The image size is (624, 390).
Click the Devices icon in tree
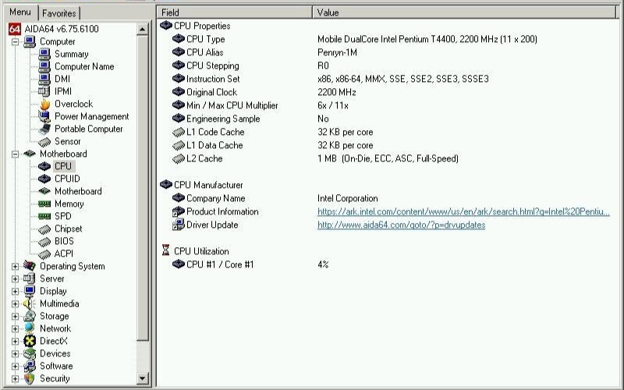(30, 353)
